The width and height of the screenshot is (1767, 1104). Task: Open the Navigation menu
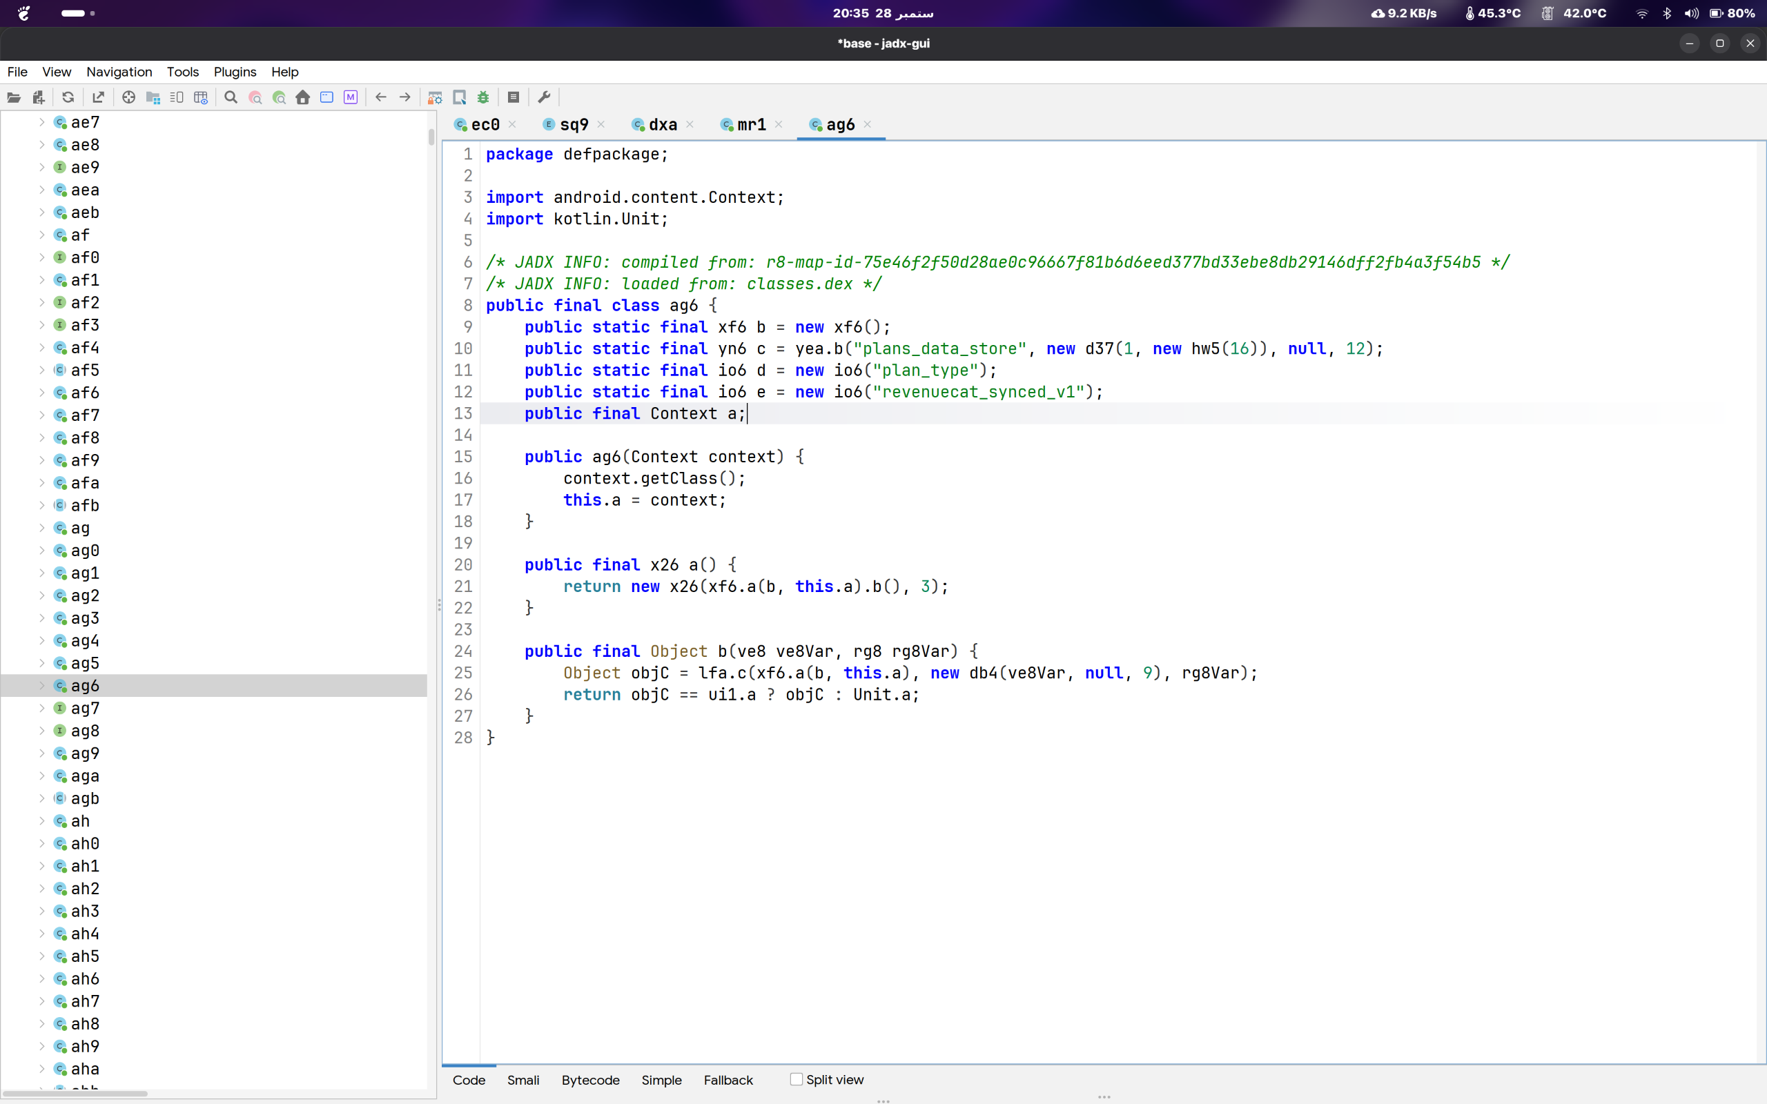(x=119, y=72)
